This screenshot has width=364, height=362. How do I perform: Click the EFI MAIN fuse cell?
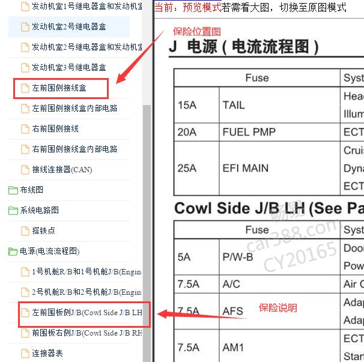coord(279,168)
